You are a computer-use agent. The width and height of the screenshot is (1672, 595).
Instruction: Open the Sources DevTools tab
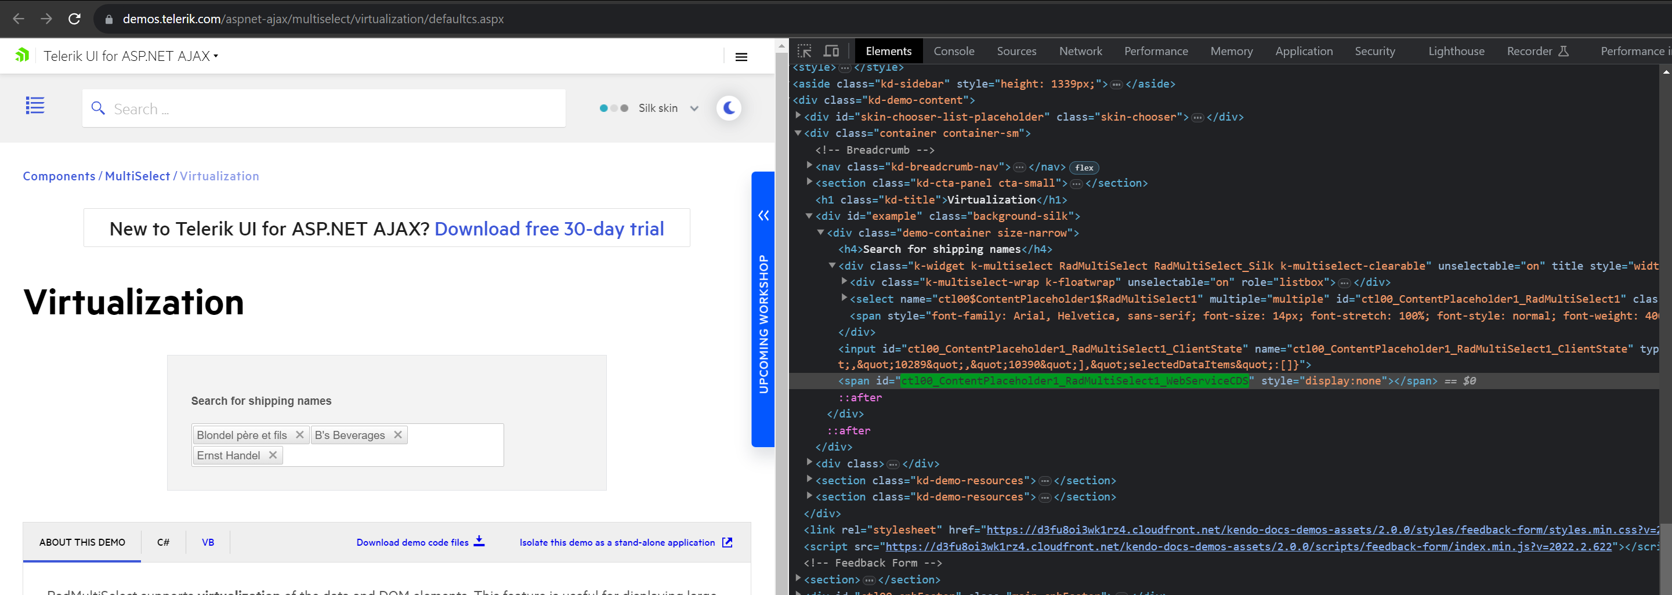point(1016,51)
